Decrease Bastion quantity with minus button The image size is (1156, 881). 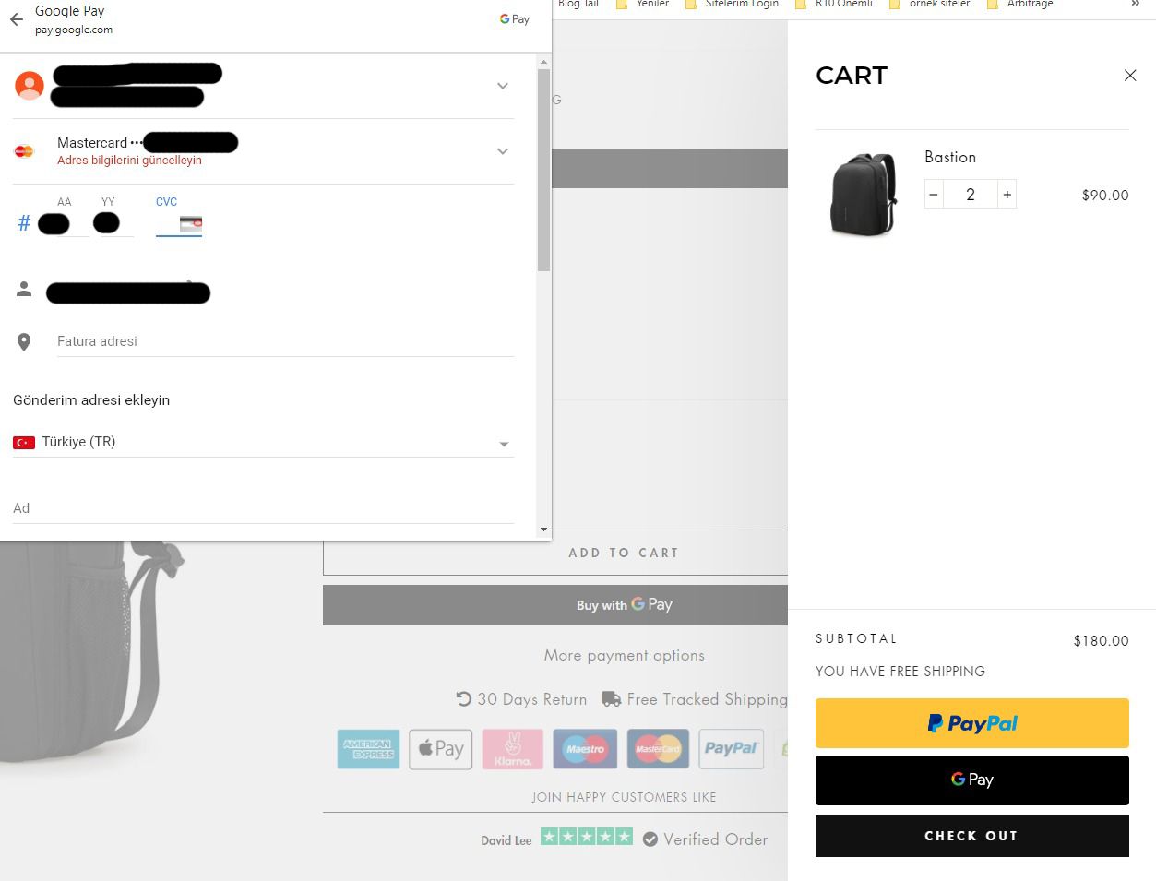[934, 195]
